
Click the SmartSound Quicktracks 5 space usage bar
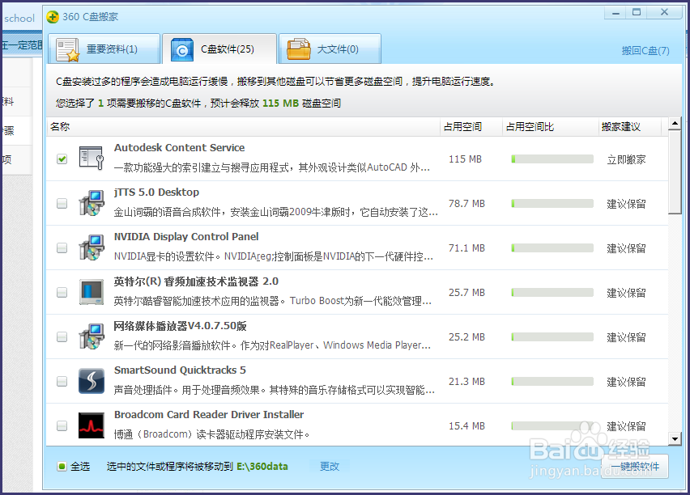tap(552, 381)
